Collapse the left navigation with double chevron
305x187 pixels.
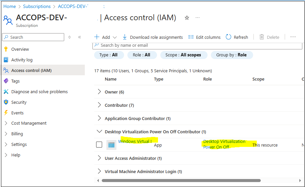(79, 37)
